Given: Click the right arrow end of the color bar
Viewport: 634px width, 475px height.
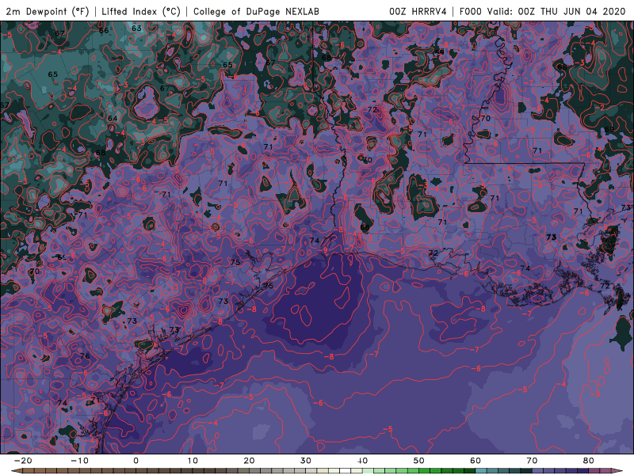Looking at the screenshot, I should tap(618, 471).
